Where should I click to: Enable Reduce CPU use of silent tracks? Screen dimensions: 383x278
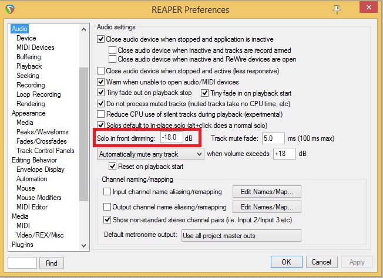(x=100, y=114)
